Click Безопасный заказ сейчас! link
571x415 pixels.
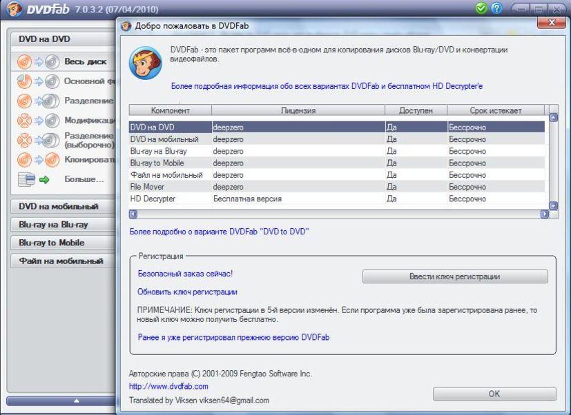[x=185, y=274]
